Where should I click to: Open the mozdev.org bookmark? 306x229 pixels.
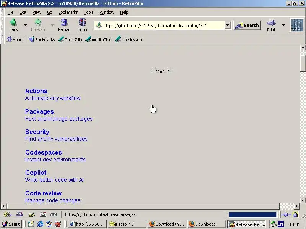pyautogui.click(x=129, y=40)
